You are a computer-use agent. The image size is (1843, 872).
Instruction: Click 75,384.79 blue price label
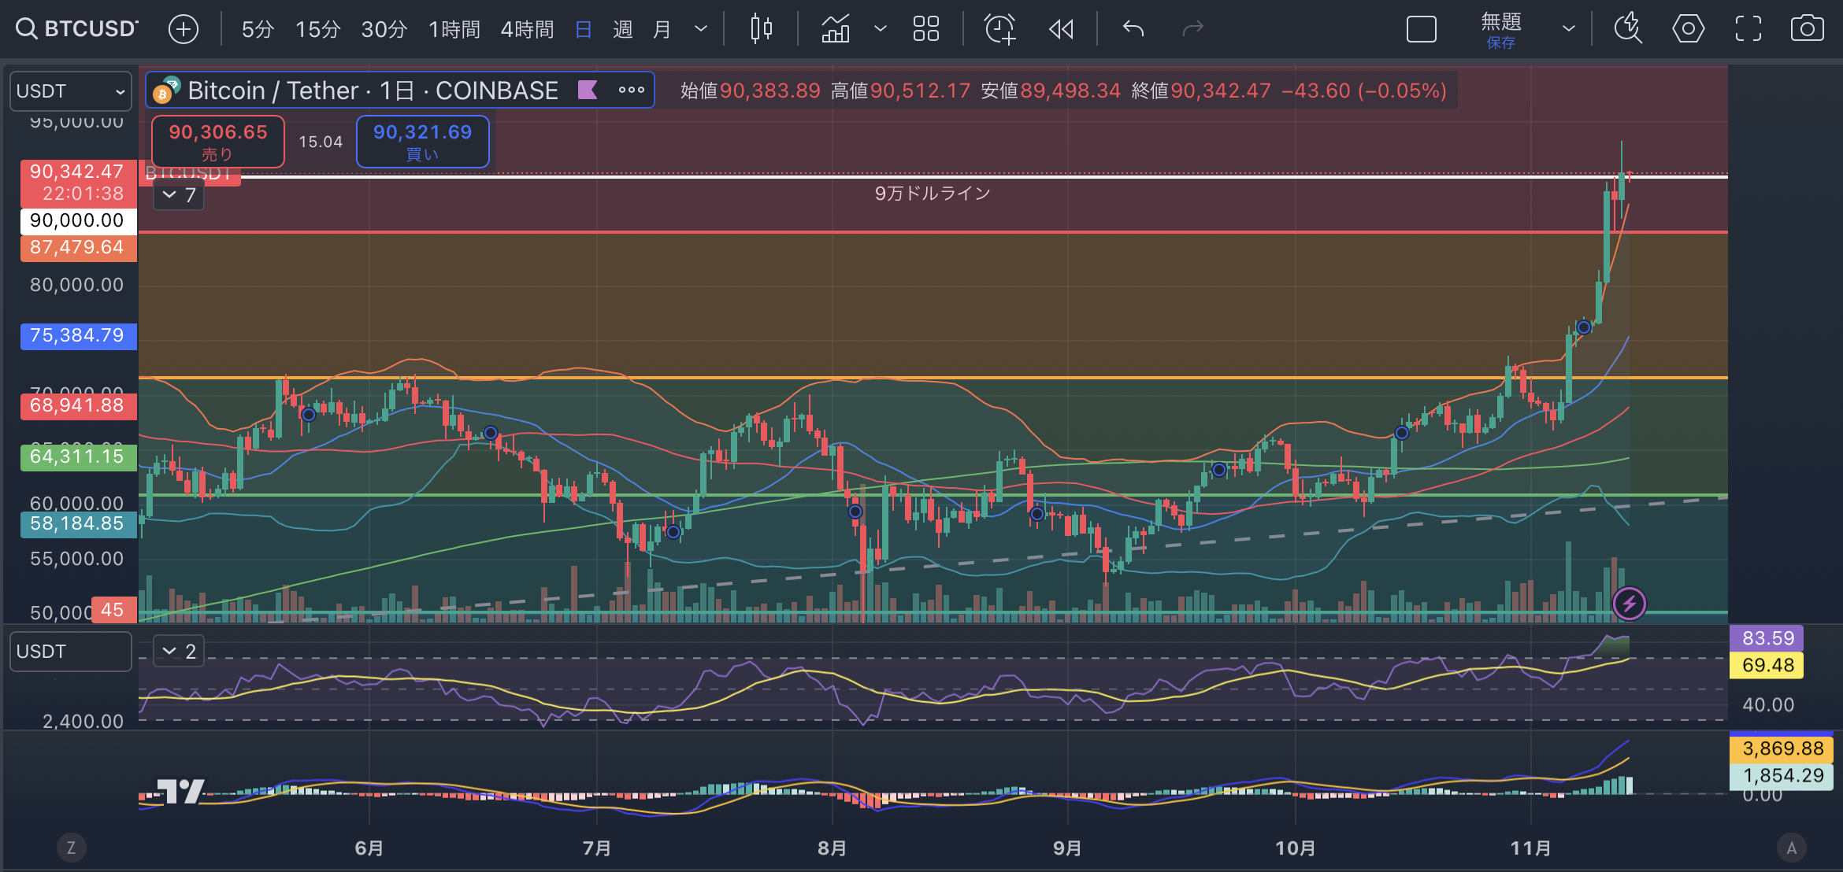click(x=77, y=335)
